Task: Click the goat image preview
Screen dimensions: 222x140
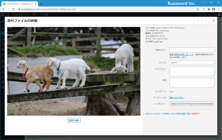Action: 74,71
